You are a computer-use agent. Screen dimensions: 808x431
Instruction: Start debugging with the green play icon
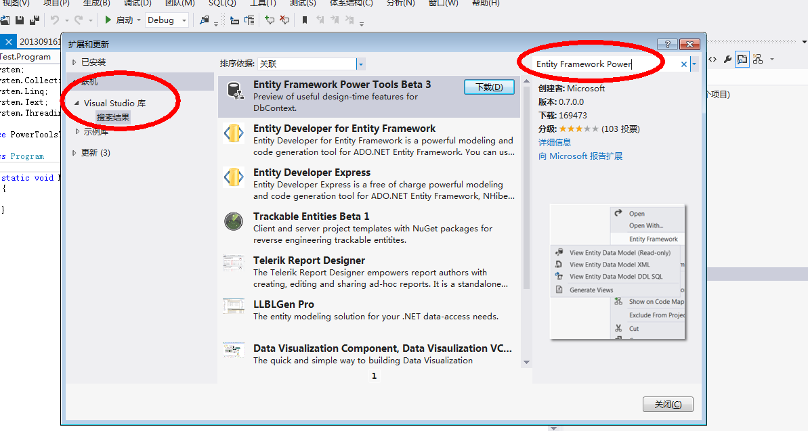[x=108, y=20]
